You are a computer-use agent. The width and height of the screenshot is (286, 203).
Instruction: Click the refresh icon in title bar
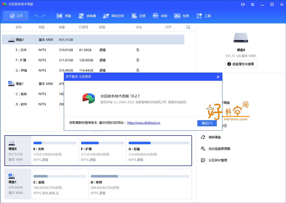(243, 4)
